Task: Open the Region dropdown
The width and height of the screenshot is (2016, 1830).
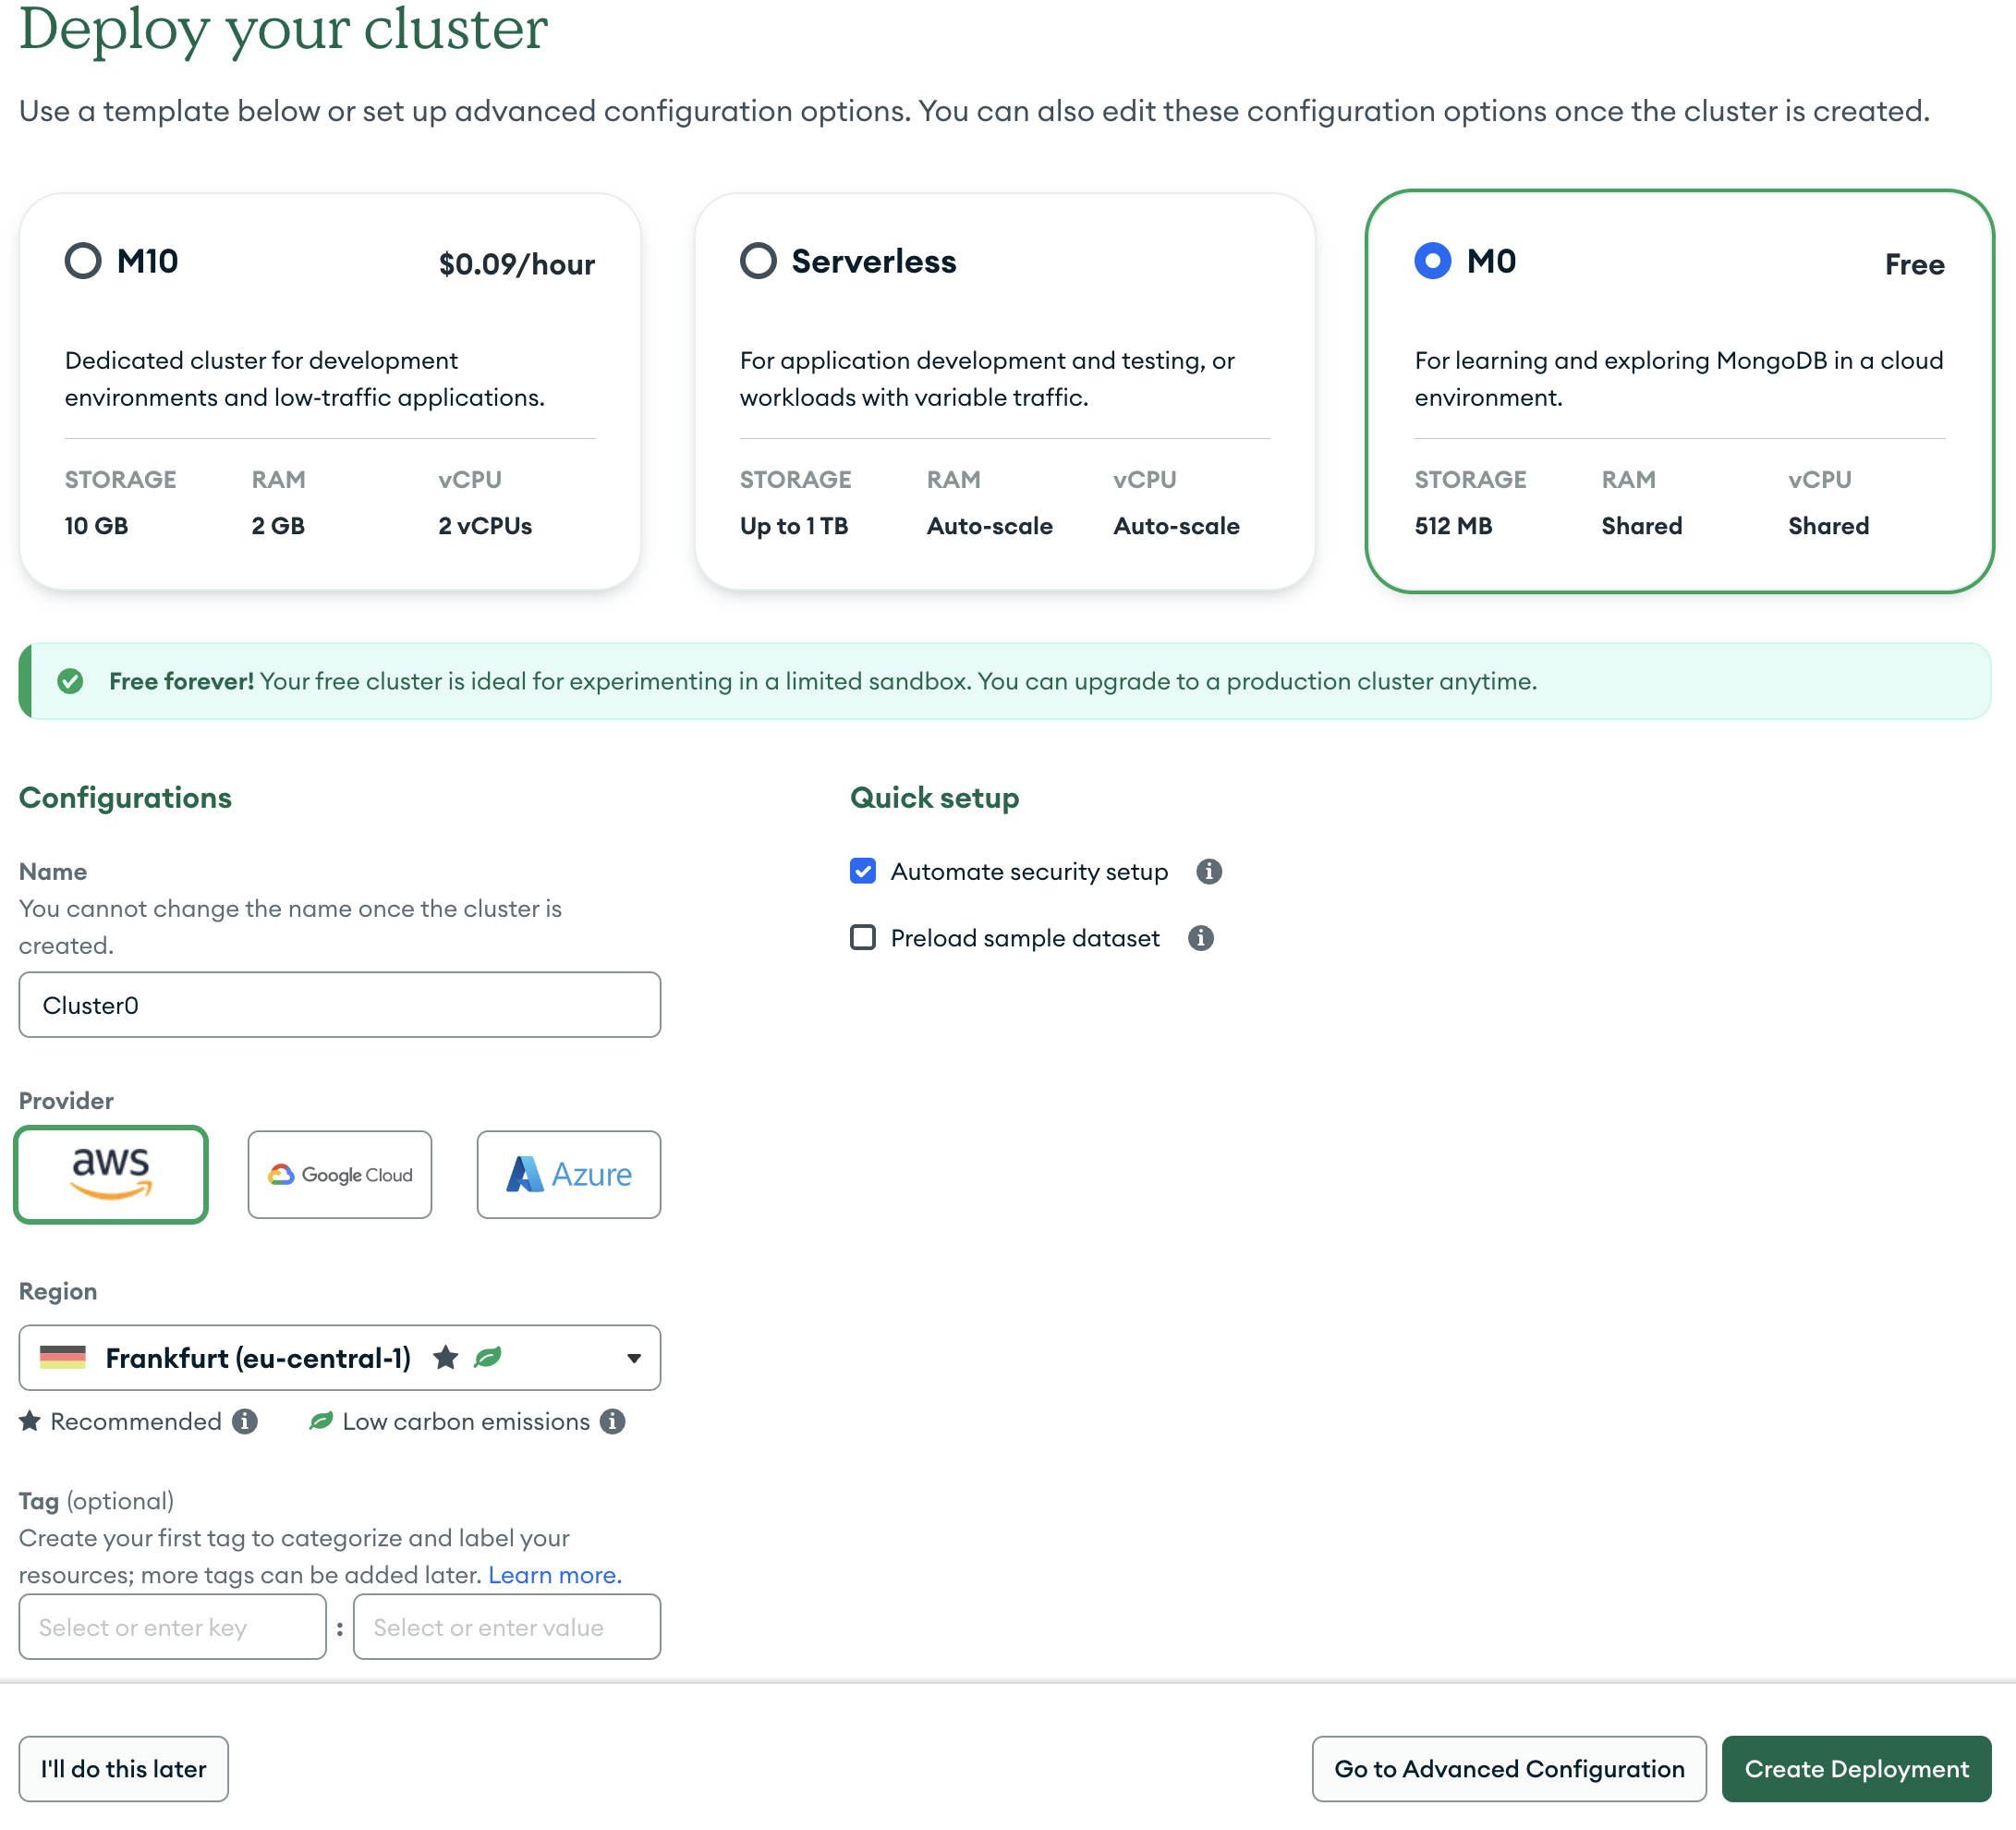Action: [634, 1358]
